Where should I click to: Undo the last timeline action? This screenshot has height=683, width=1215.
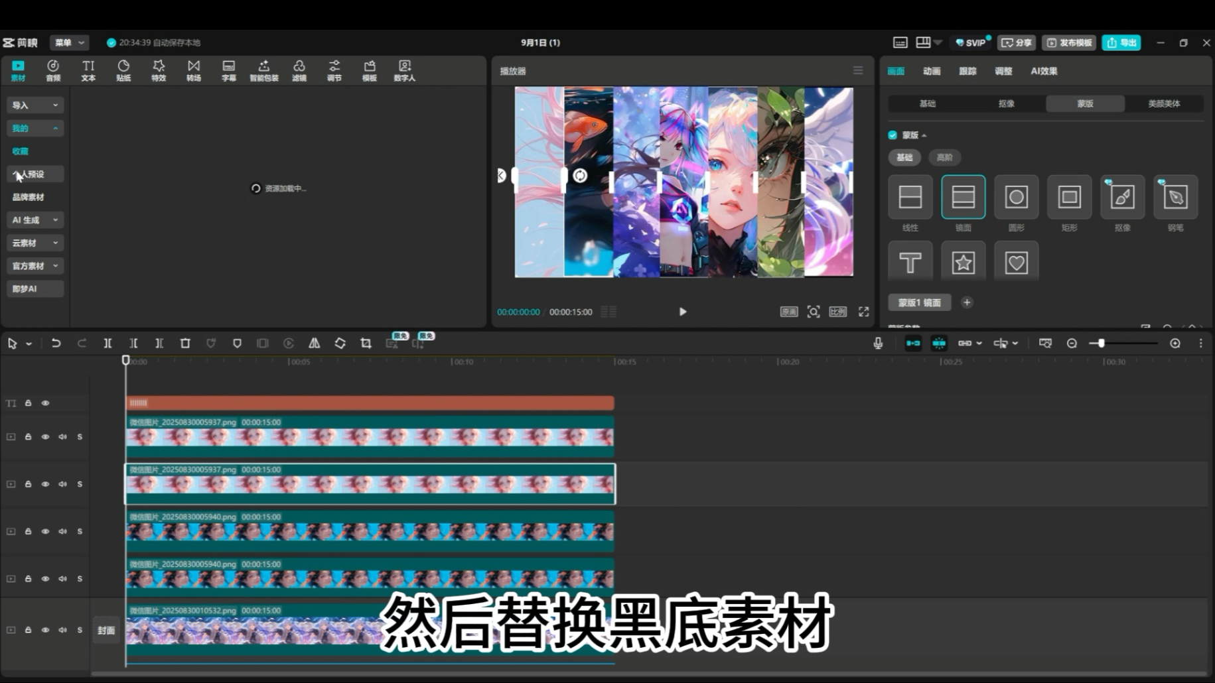point(56,343)
